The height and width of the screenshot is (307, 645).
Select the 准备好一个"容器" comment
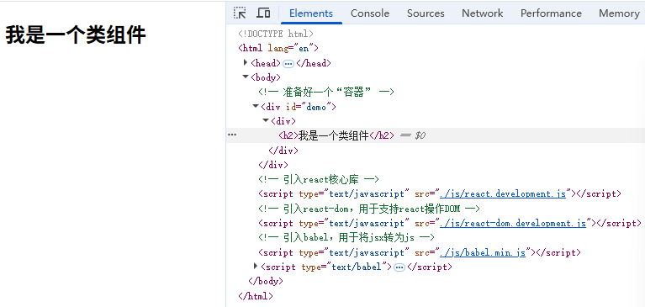[x=326, y=93]
